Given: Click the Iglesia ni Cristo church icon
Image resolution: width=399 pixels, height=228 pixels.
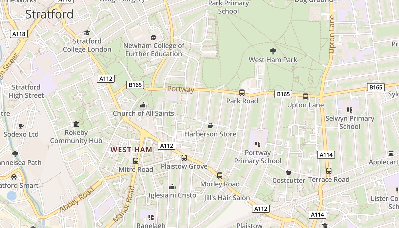Looking at the screenshot, I should click(x=172, y=187).
